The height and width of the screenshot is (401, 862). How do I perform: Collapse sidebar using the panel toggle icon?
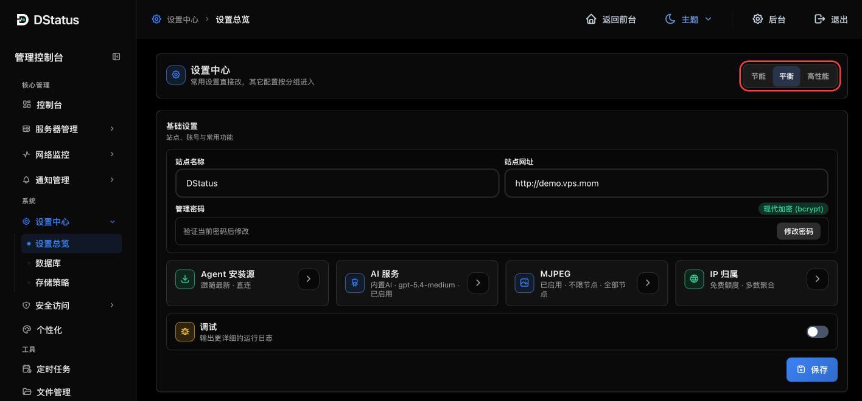[x=116, y=57]
